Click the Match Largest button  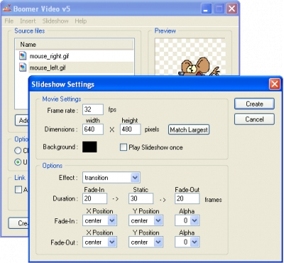click(189, 130)
